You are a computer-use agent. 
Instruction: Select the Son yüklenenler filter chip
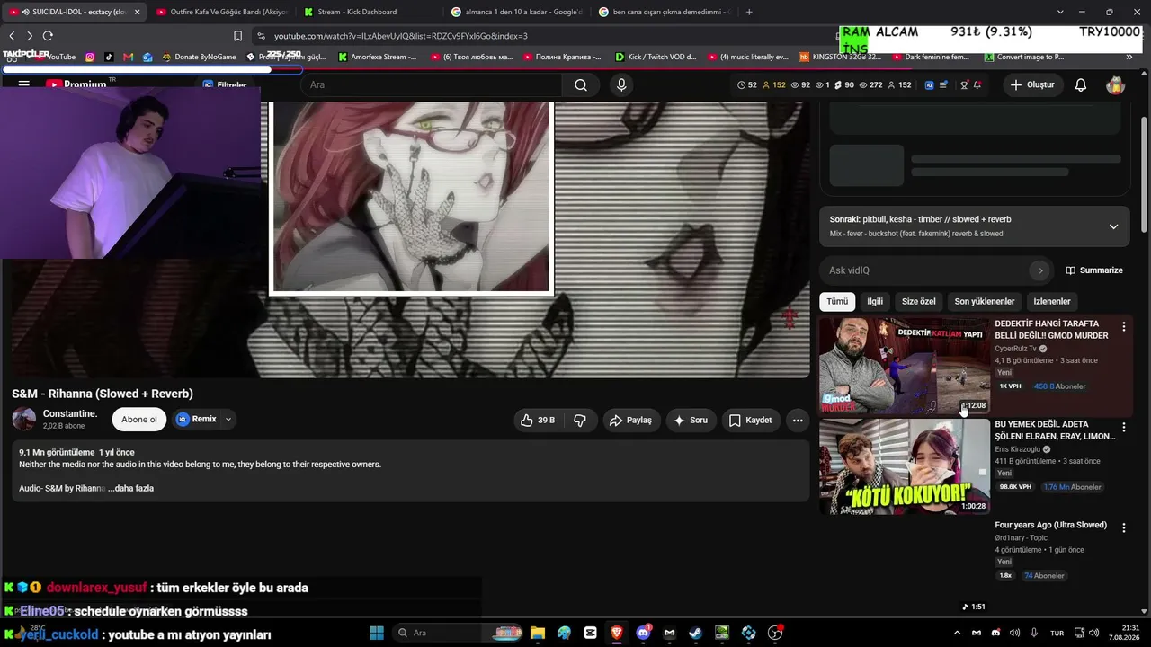tap(985, 302)
